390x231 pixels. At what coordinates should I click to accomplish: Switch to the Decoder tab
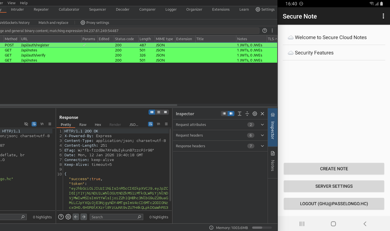pyautogui.click(x=123, y=9)
